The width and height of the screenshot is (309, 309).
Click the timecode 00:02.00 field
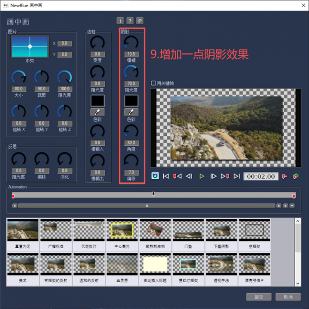point(261,176)
